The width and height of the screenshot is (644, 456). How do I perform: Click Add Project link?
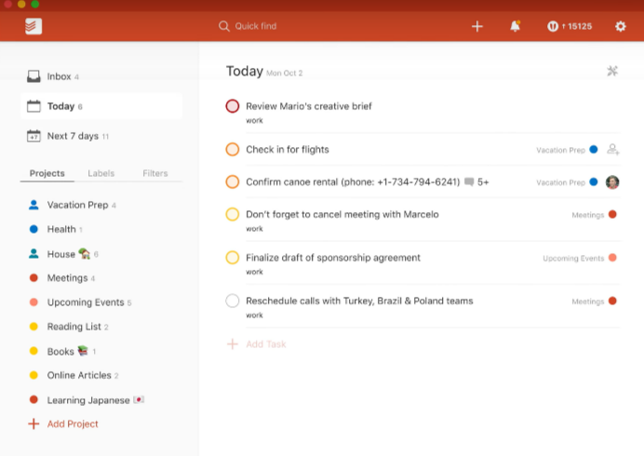73,423
